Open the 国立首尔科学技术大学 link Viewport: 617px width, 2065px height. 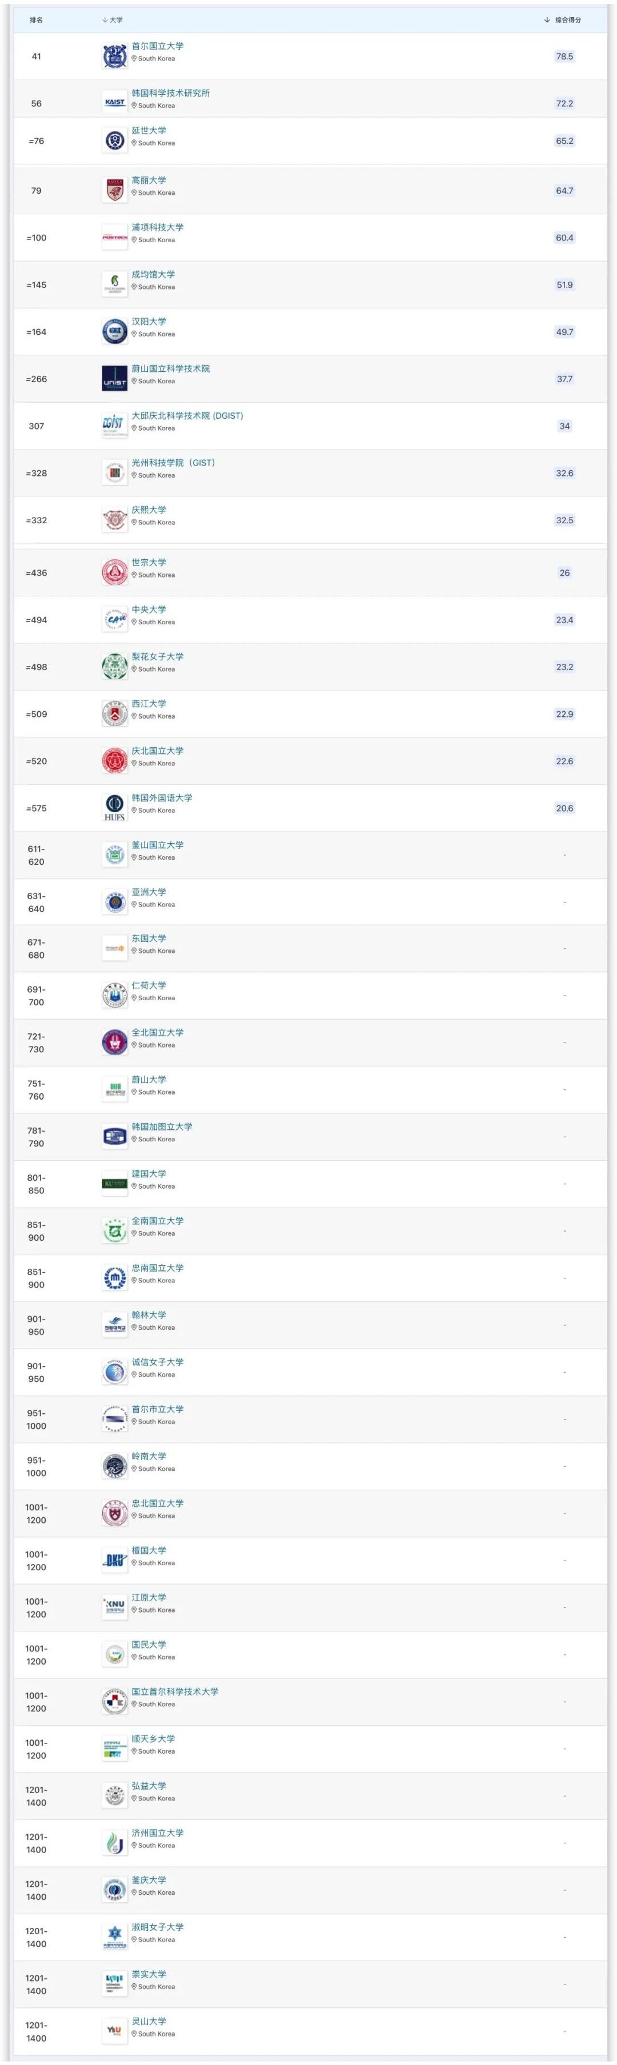[x=175, y=1691]
